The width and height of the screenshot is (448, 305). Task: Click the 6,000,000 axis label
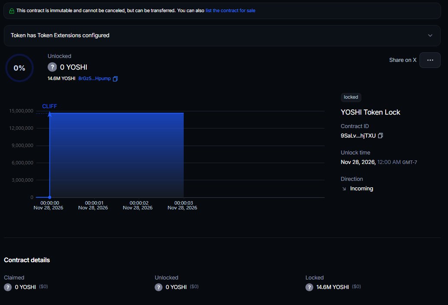[x=22, y=163]
